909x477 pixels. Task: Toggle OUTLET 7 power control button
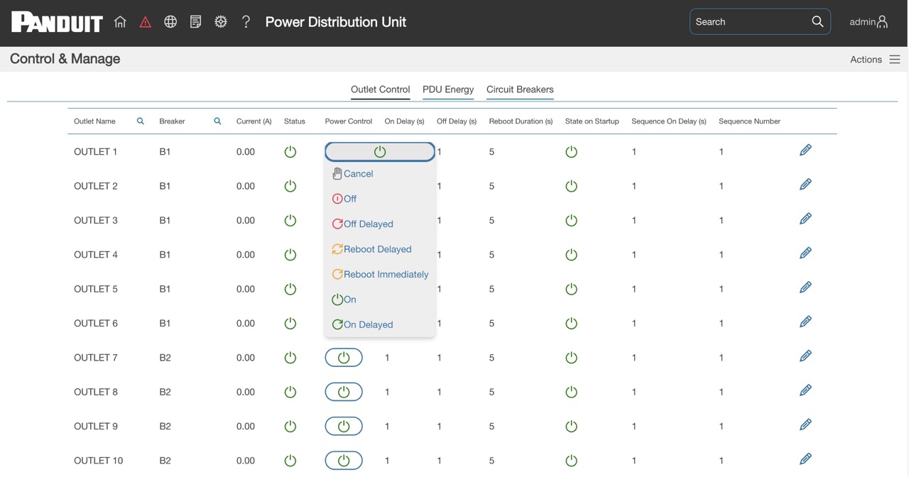344,358
